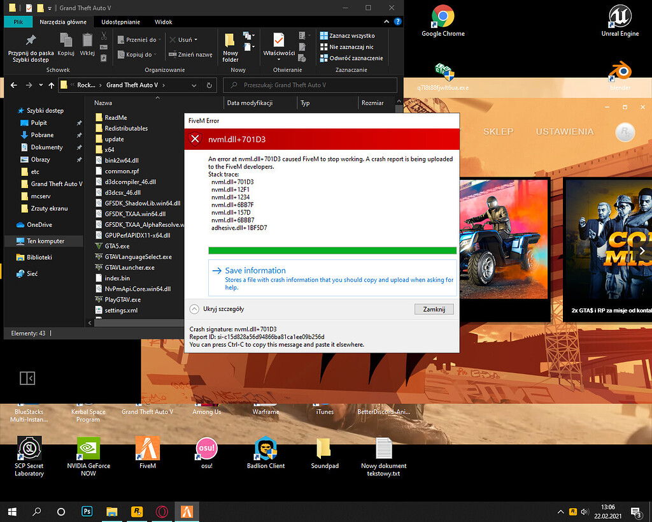Collapse details with Ukryj szczegóły chevron
Screen dimensions: 652x522
pos(194,309)
